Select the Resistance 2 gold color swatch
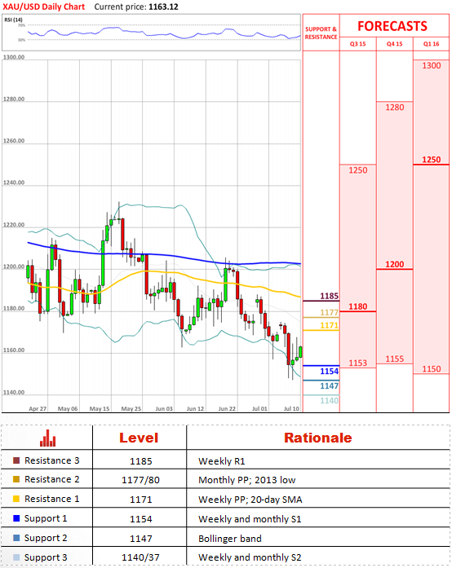Screen dimensions: 452x568 (x=16, y=479)
